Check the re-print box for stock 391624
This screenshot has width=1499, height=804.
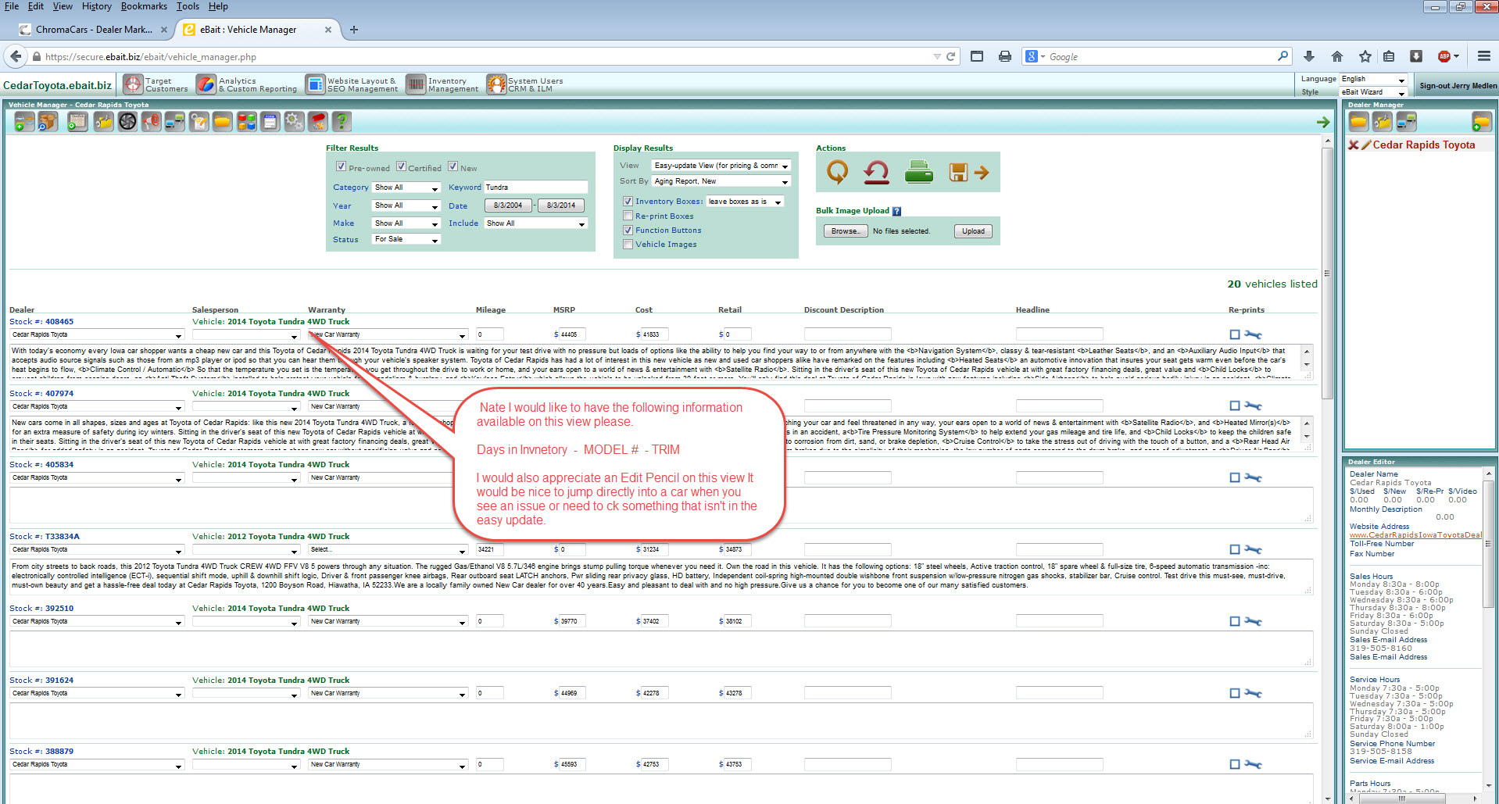pos(1235,693)
